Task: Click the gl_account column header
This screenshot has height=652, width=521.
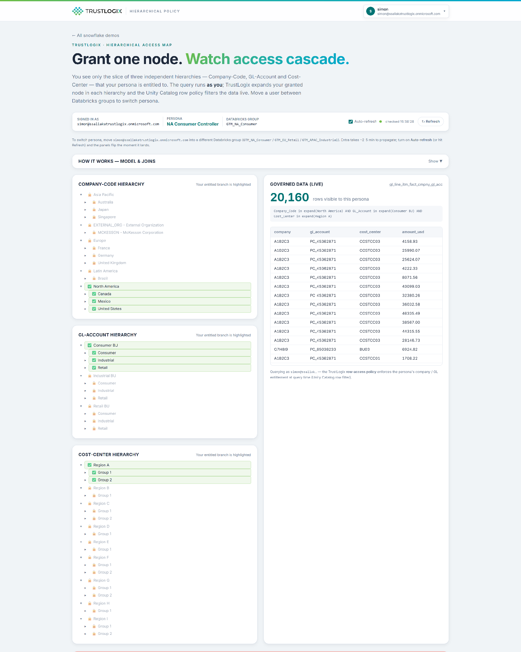Action: (320, 232)
